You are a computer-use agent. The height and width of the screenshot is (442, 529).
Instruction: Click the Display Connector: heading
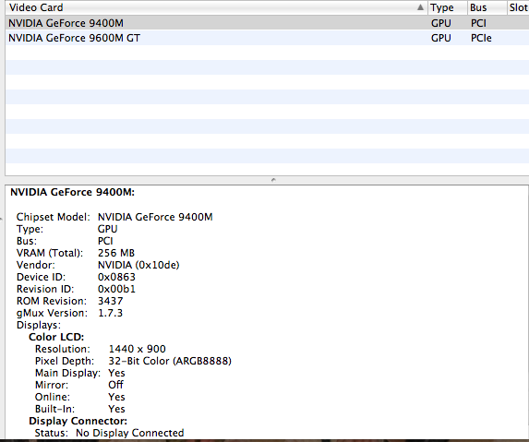click(x=78, y=421)
